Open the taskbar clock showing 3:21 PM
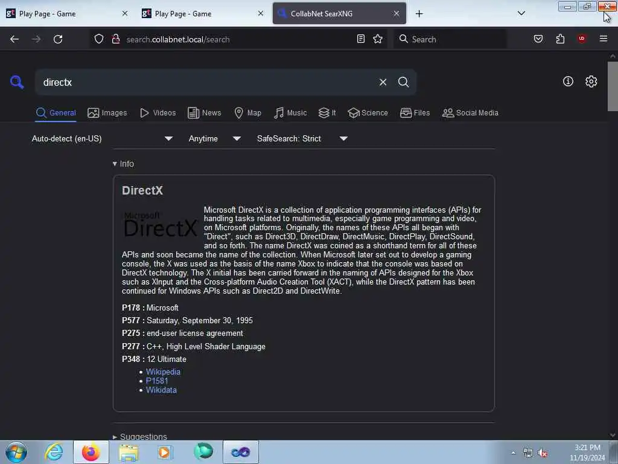618x464 pixels. click(x=587, y=453)
